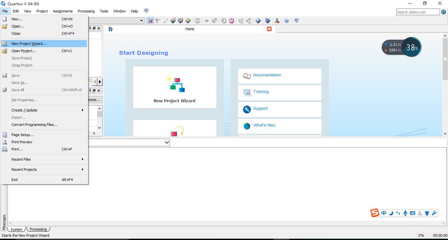This screenshot has height=240, width=448.
Task: Click the Start Compilation play icon
Action: coord(207,21)
